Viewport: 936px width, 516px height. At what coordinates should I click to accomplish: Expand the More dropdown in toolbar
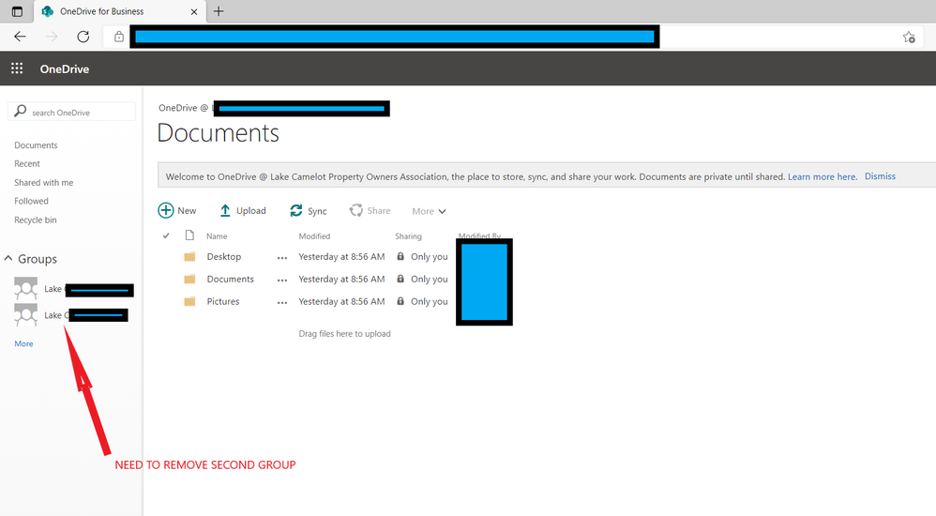pos(429,211)
